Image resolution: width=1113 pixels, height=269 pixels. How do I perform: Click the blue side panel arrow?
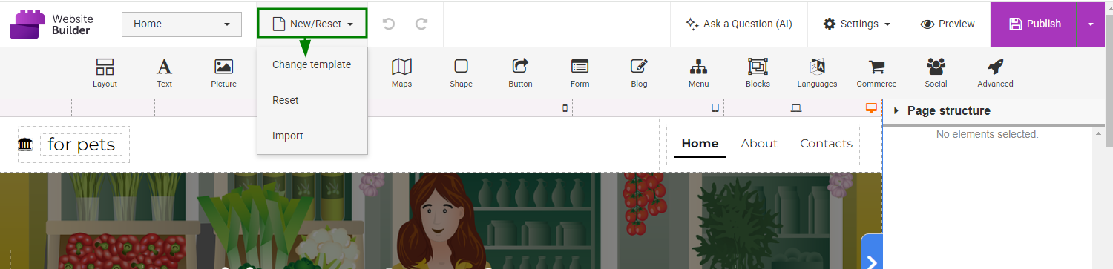[872, 252]
